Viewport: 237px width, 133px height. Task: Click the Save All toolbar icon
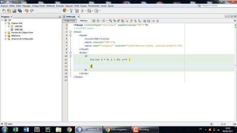click(x=20, y=11)
